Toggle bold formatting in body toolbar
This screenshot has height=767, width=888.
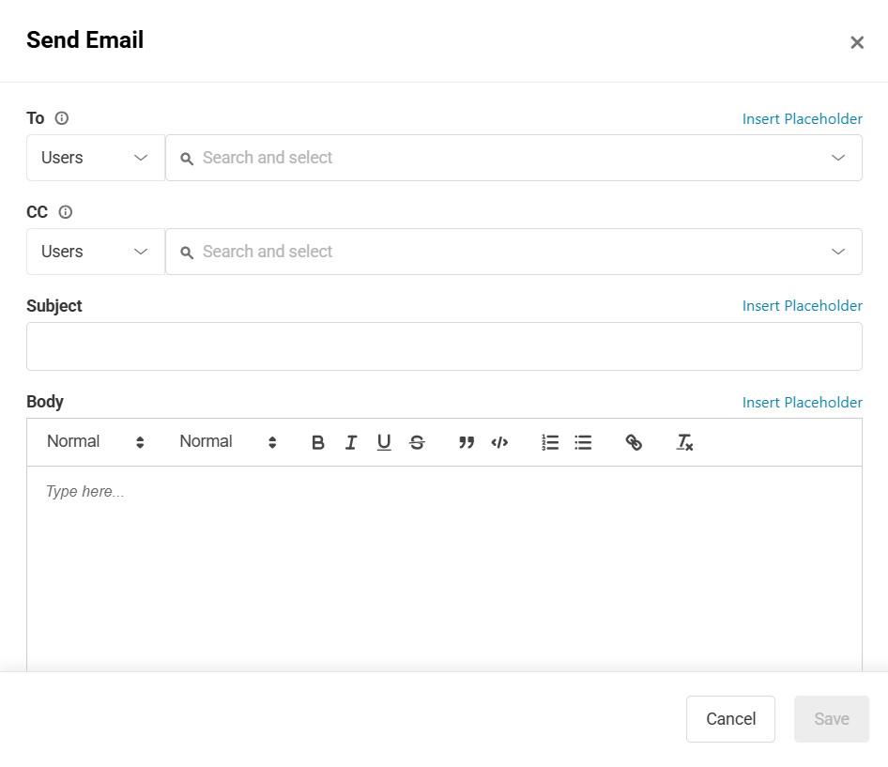coord(318,442)
